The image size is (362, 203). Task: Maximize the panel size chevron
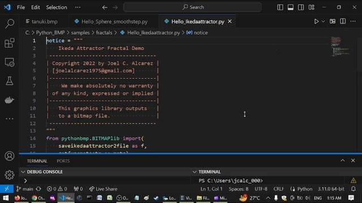click(343, 160)
